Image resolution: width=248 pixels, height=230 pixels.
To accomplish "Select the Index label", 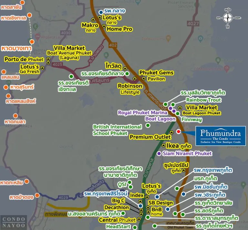I will coord(137,195).
